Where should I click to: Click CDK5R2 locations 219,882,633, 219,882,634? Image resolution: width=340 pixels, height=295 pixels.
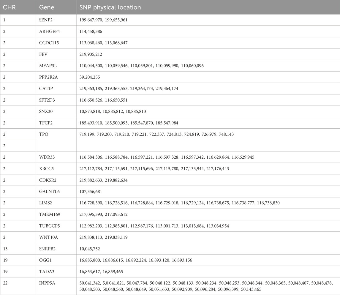click(103, 180)
